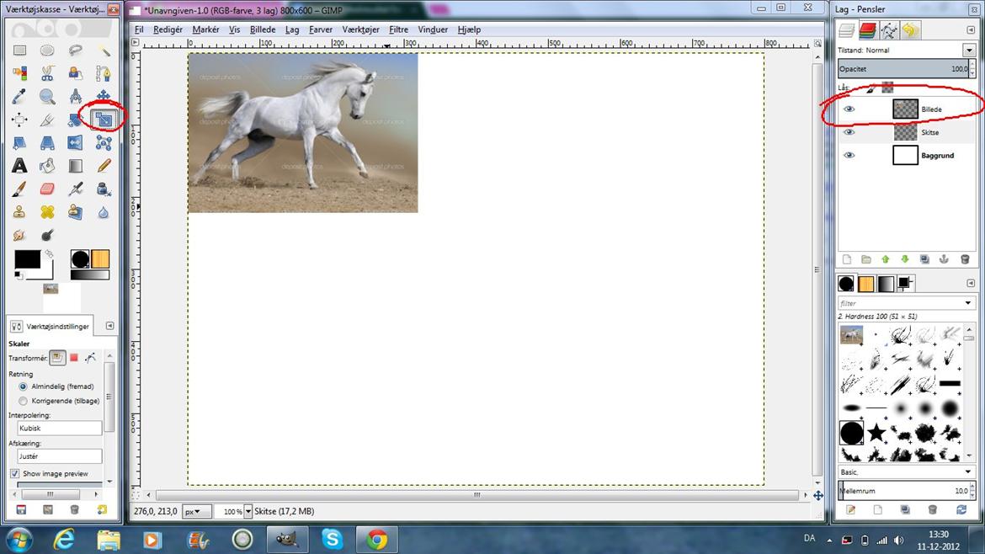Open the Interpolering Kubisk dropdown

[x=60, y=428]
